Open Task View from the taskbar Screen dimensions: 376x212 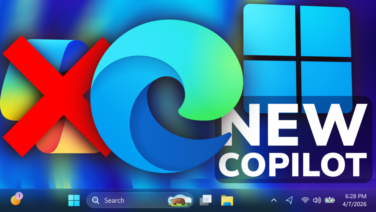[206, 200]
